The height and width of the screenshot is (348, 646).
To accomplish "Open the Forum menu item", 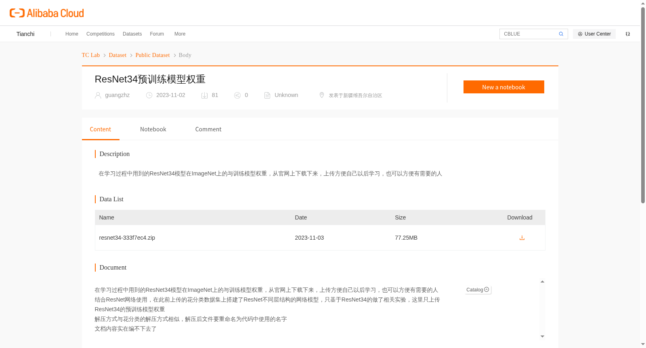I will 157,34.
